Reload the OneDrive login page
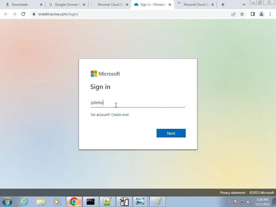Viewport: 276px width, 207px height. click(23, 14)
